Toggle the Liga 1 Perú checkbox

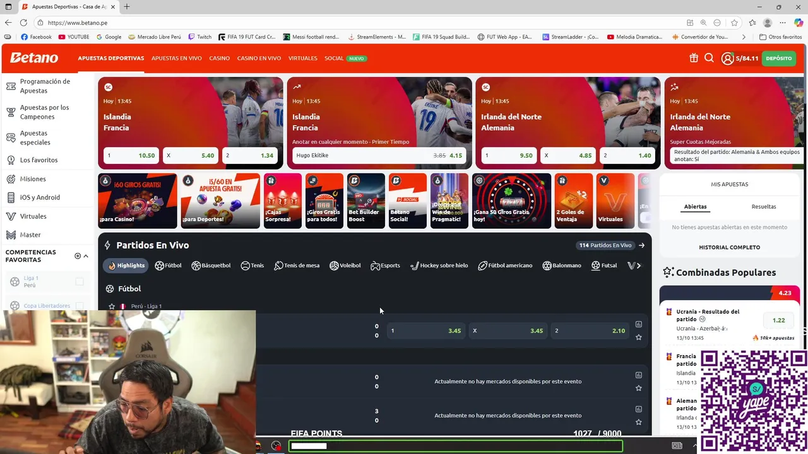coord(80,282)
